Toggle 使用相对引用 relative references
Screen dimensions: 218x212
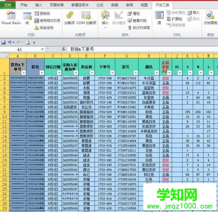47,21
